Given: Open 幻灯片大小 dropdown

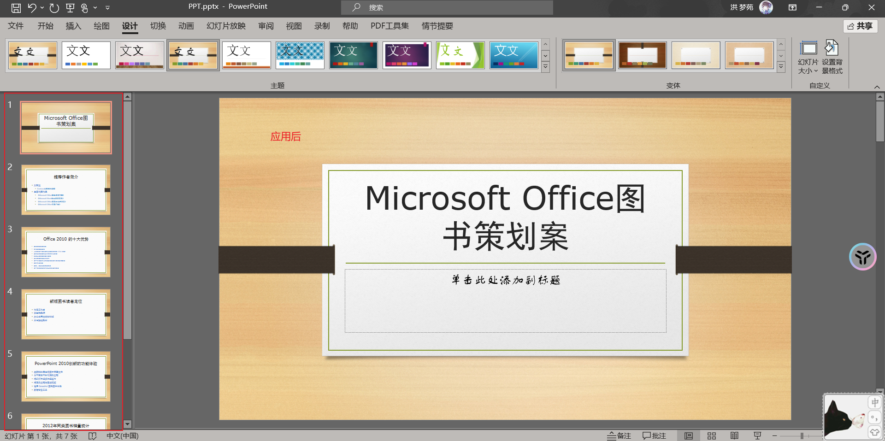Looking at the screenshot, I should coord(808,58).
